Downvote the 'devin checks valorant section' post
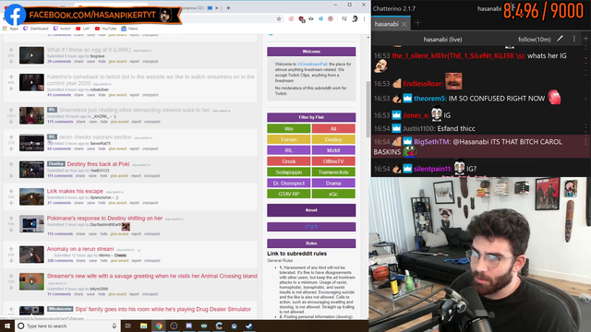 [11, 148]
